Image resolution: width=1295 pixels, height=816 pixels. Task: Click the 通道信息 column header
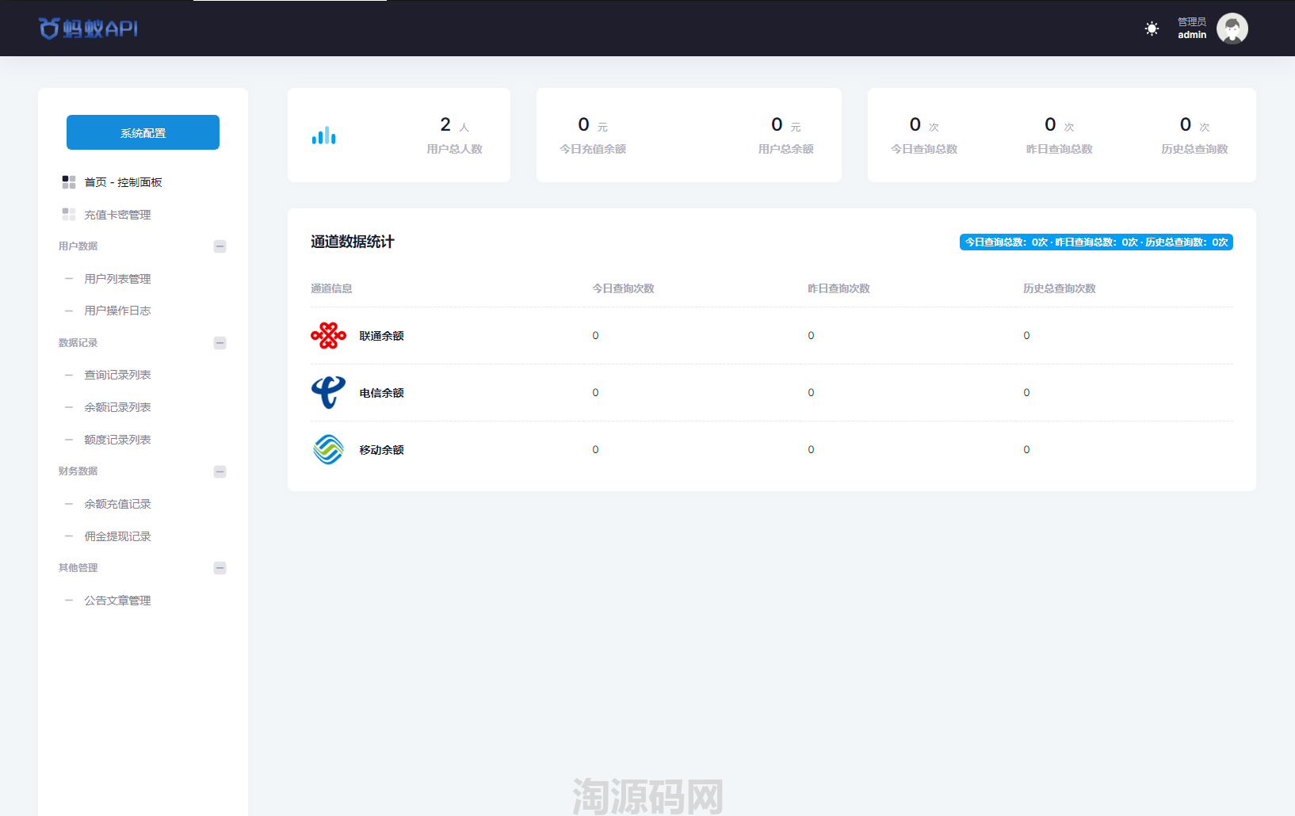331,288
